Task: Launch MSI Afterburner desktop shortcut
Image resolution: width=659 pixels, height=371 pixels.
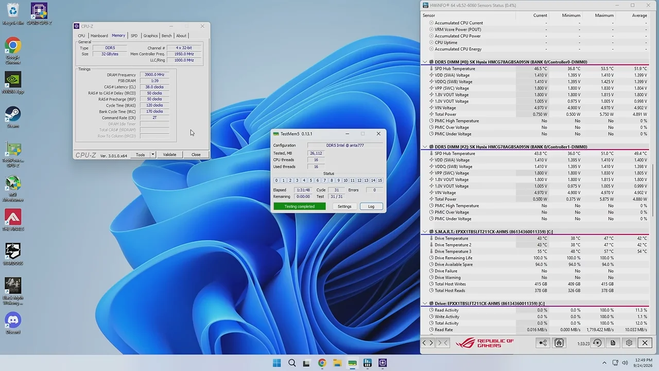Action: coord(13,189)
